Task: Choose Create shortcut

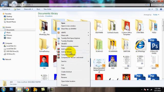Action: point(66,72)
